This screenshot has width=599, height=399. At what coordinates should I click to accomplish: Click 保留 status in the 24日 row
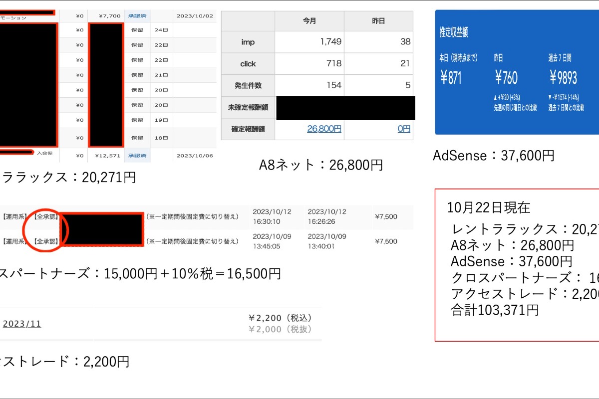137,30
